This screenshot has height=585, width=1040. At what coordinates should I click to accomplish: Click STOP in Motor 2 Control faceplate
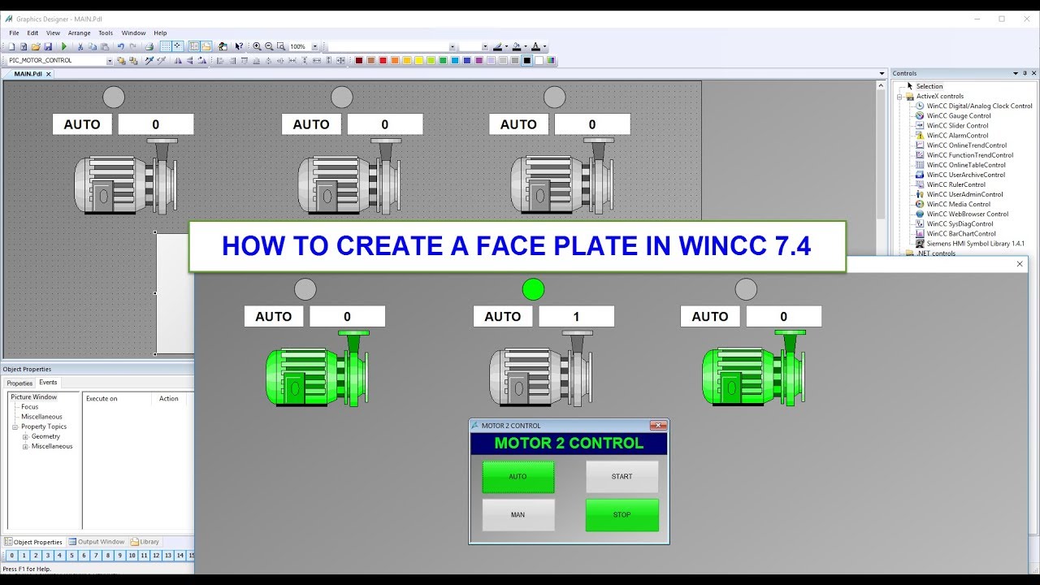622,515
